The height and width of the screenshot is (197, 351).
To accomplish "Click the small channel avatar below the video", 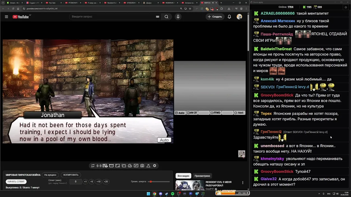I will pos(242,154).
